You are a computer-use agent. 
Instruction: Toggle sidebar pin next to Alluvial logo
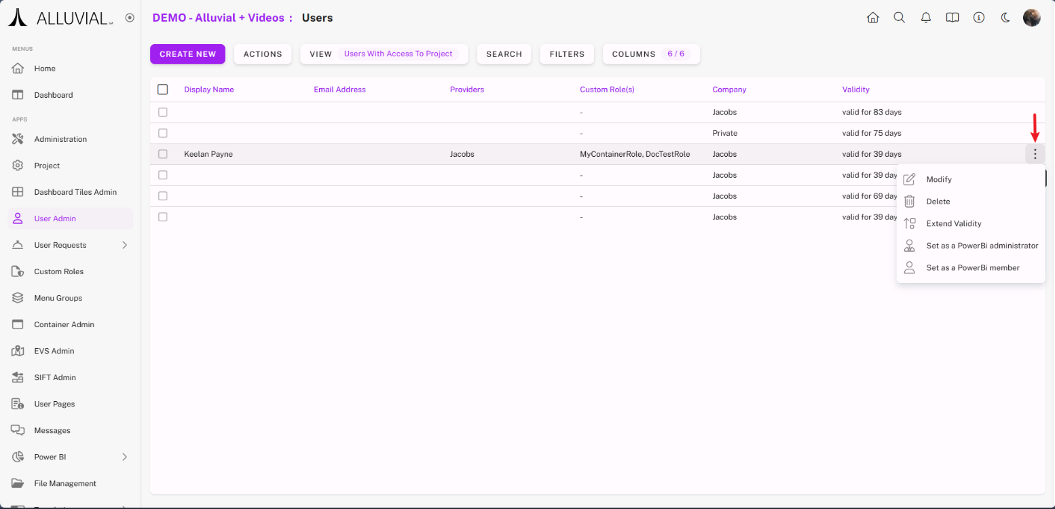coord(130,18)
